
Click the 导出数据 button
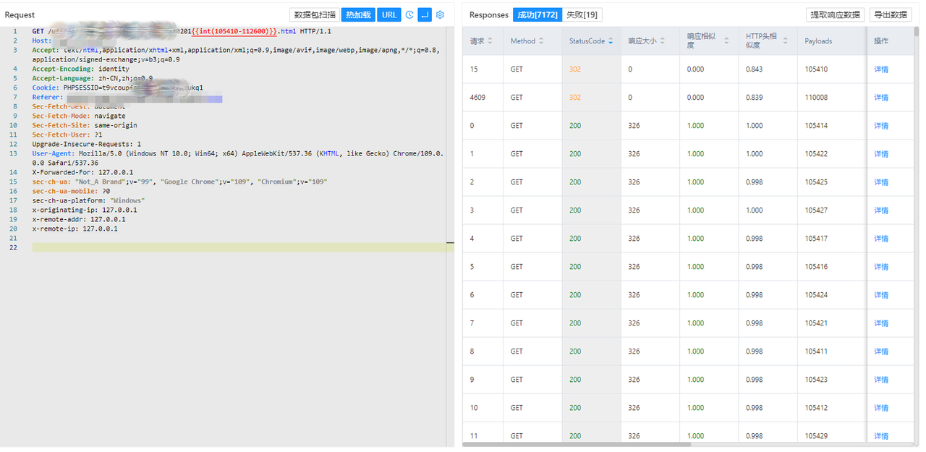[x=891, y=14]
